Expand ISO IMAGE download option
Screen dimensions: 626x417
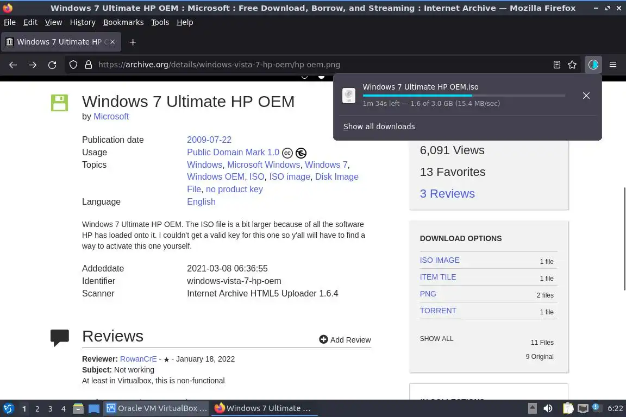coord(440,260)
